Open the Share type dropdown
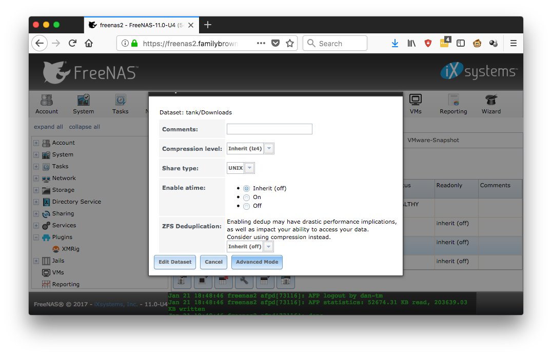This screenshot has height=356, width=552. tap(250, 168)
